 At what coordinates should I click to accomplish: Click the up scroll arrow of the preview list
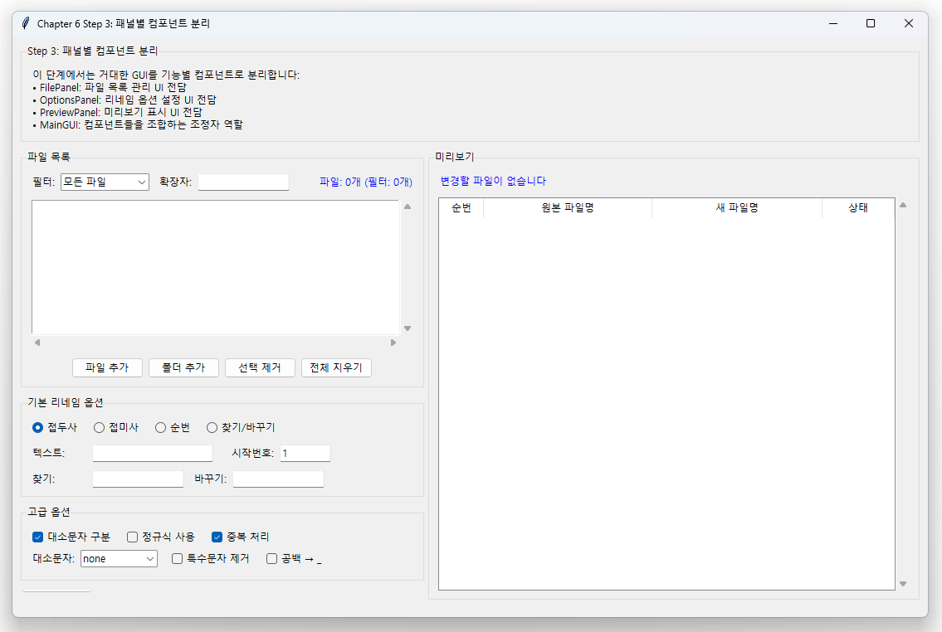click(x=903, y=204)
